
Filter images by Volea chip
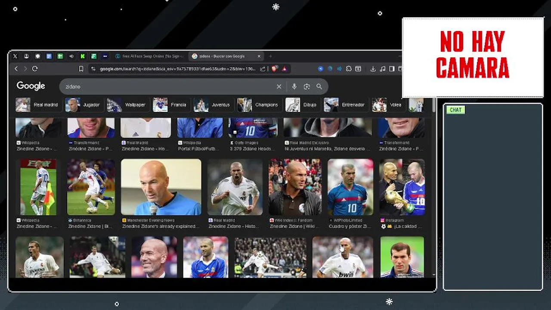click(x=388, y=105)
